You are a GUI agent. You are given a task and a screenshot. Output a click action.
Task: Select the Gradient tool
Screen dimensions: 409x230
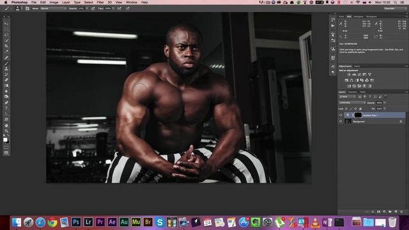point(6,86)
